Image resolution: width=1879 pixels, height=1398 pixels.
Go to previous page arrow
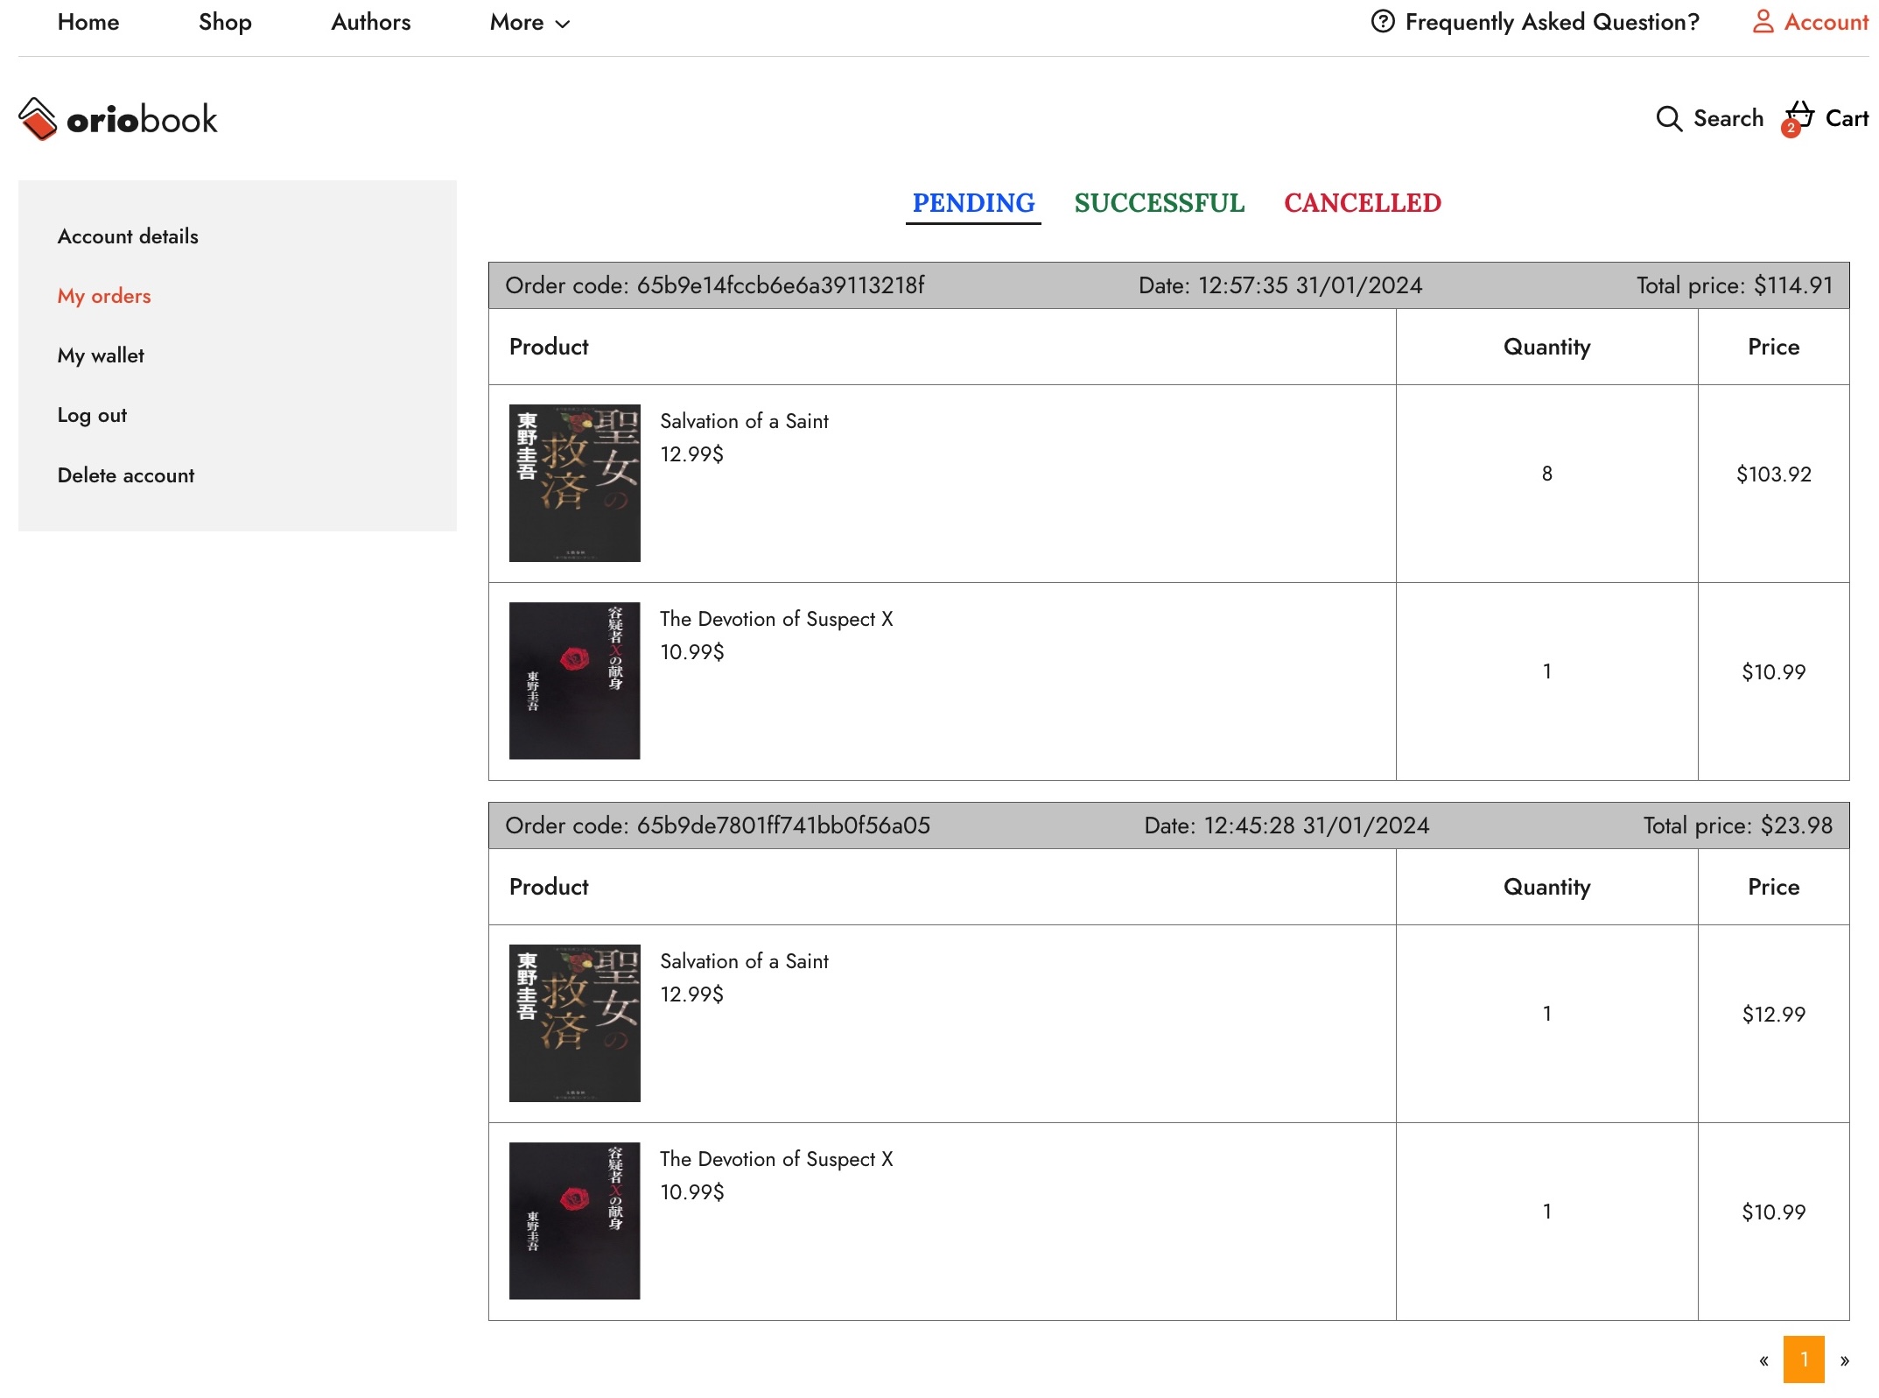1763,1359
